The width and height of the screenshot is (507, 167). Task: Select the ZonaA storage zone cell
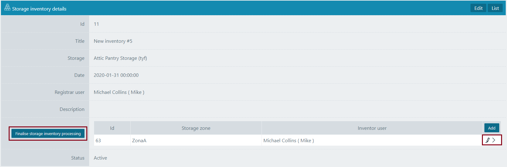[139, 141]
